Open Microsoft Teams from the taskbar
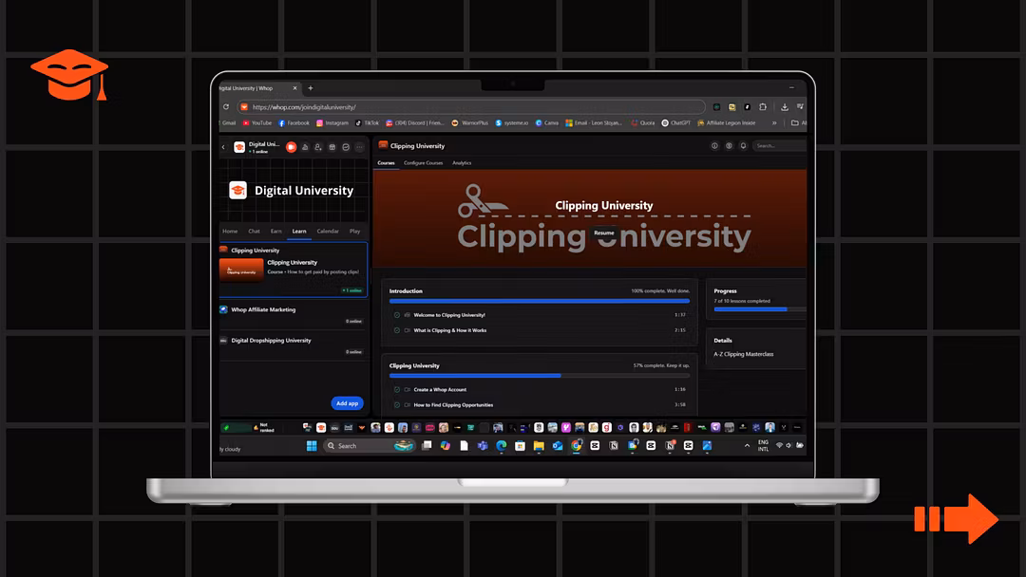 483,446
